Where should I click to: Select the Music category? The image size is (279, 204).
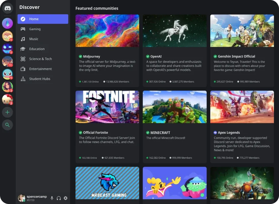coord(33,39)
